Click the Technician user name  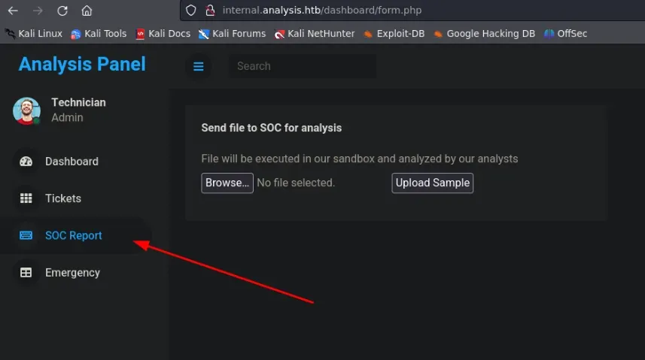click(78, 102)
